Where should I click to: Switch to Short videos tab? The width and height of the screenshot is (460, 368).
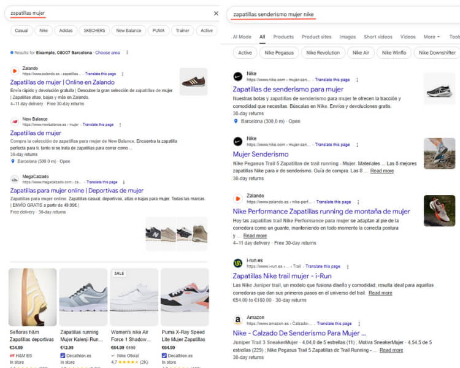click(x=378, y=37)
